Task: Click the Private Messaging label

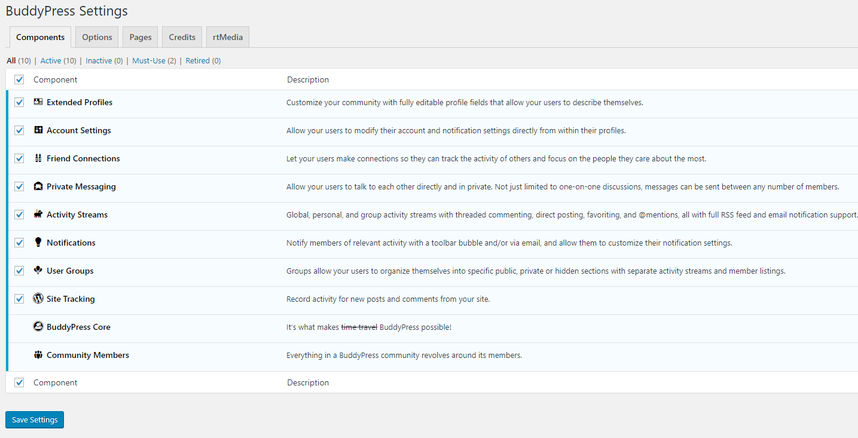Action: (x=81, y=186)
